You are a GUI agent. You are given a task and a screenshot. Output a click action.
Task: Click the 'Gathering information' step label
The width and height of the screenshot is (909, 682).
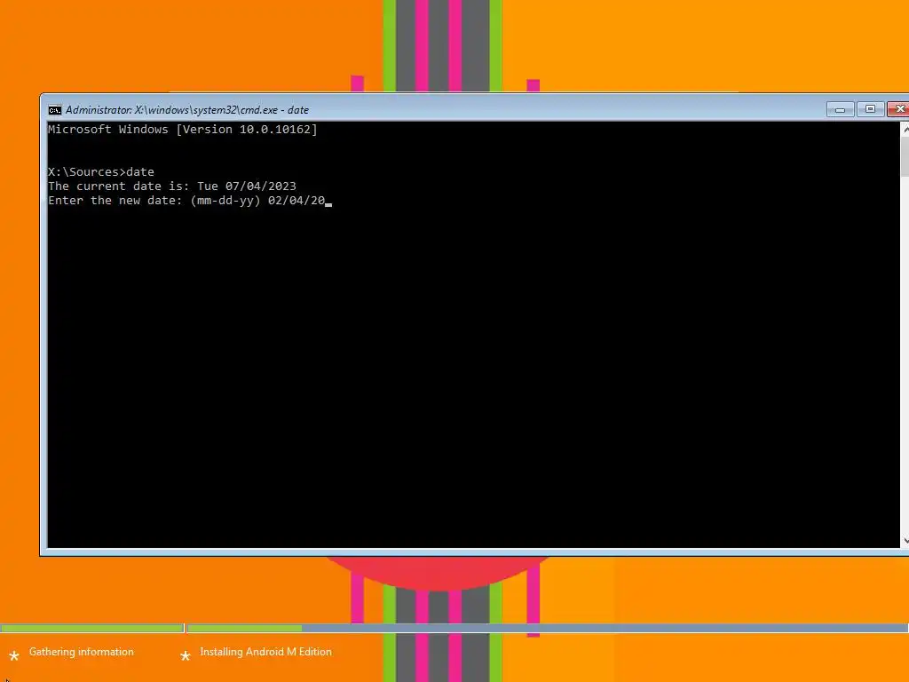81,652
